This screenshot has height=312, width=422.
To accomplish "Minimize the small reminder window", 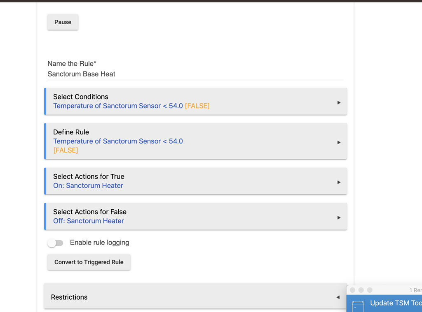I will click(361, 290).
